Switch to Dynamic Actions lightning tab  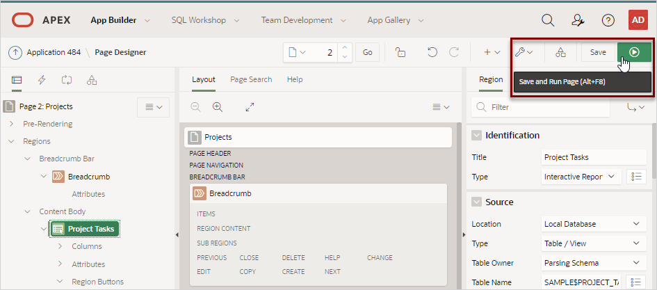pyautogui.click(x=42, y=80)
